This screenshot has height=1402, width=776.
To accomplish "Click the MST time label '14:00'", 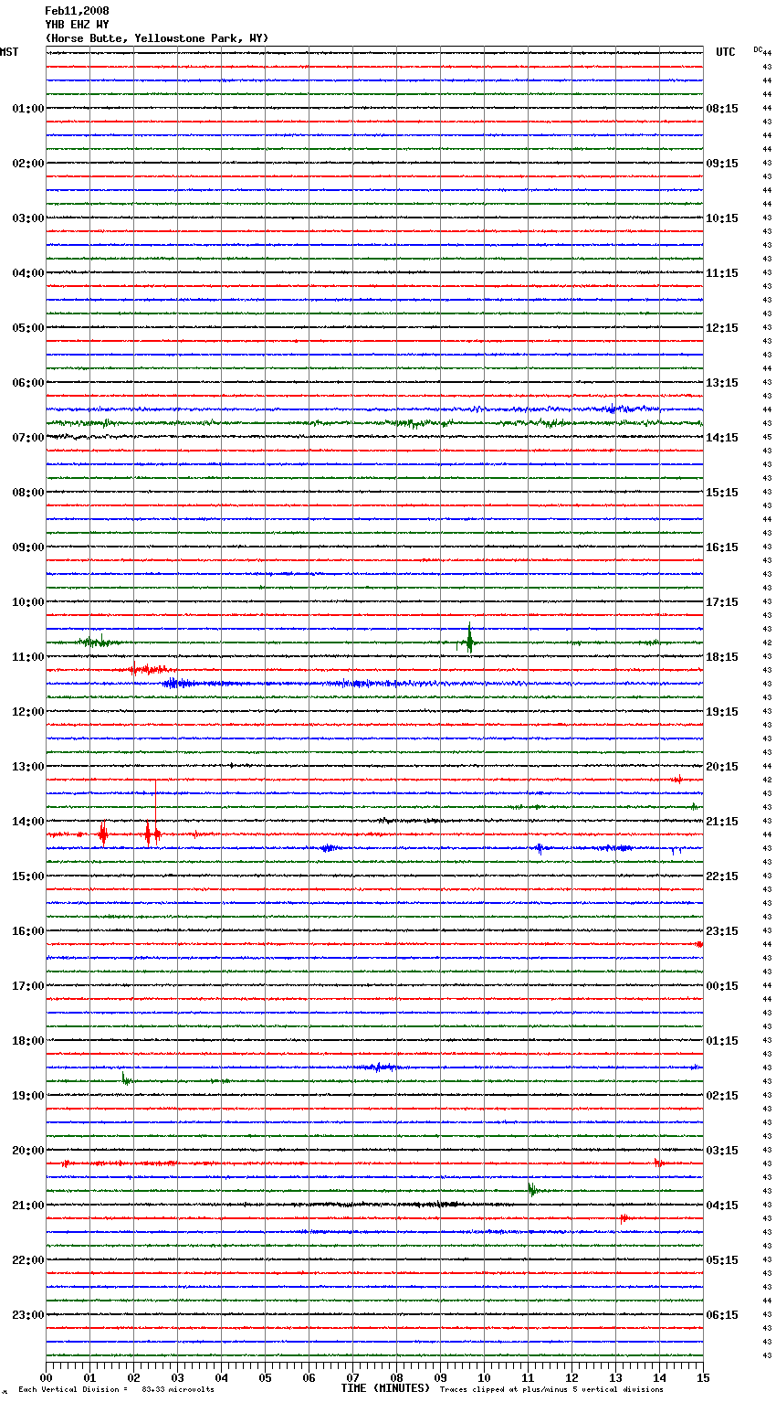I will pyautogui.click(x=28, y=822).
